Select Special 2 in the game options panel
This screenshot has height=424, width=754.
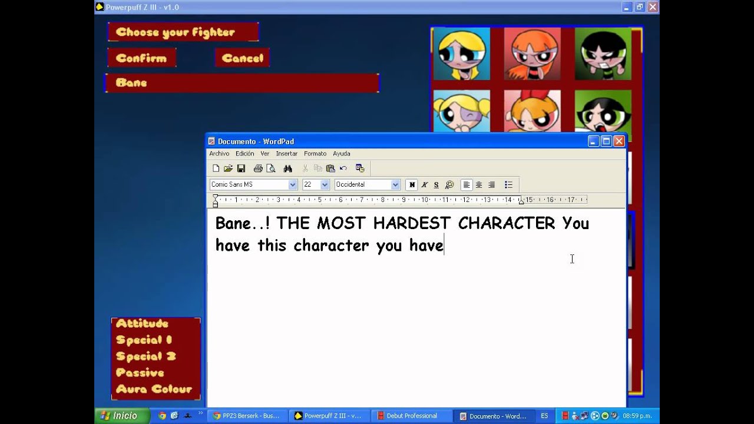[x=145, y=356]
